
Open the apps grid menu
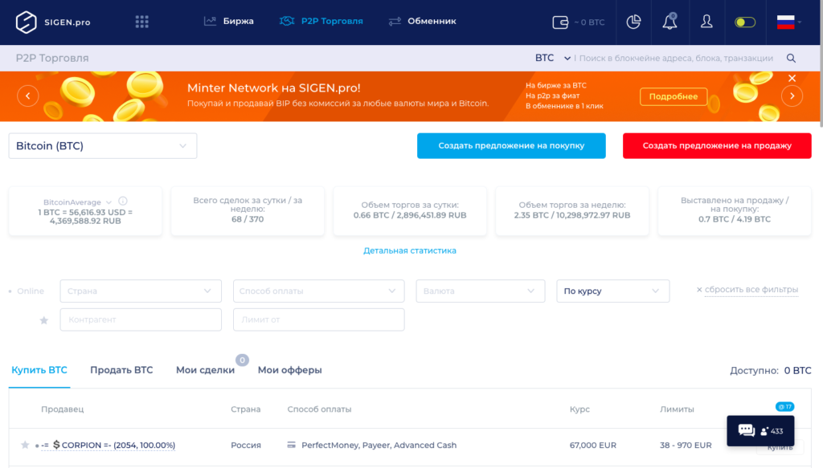(141, 22)
